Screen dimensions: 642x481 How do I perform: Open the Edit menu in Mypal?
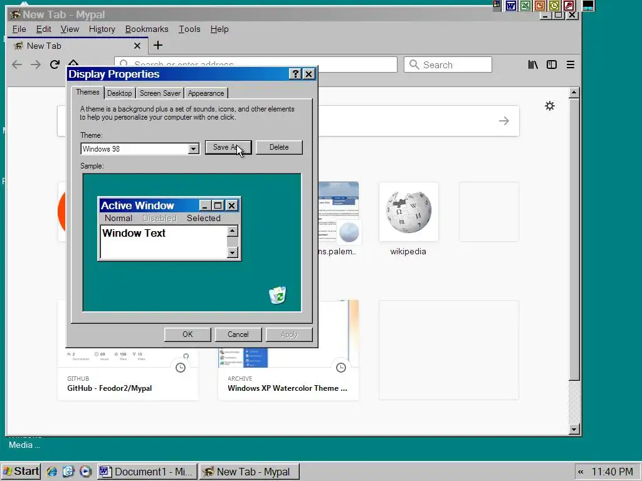[x=43, y=29]
